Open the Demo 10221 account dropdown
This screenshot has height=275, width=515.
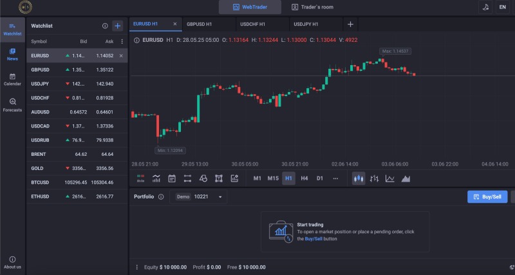pyautogui.click(x=198, y=197)
